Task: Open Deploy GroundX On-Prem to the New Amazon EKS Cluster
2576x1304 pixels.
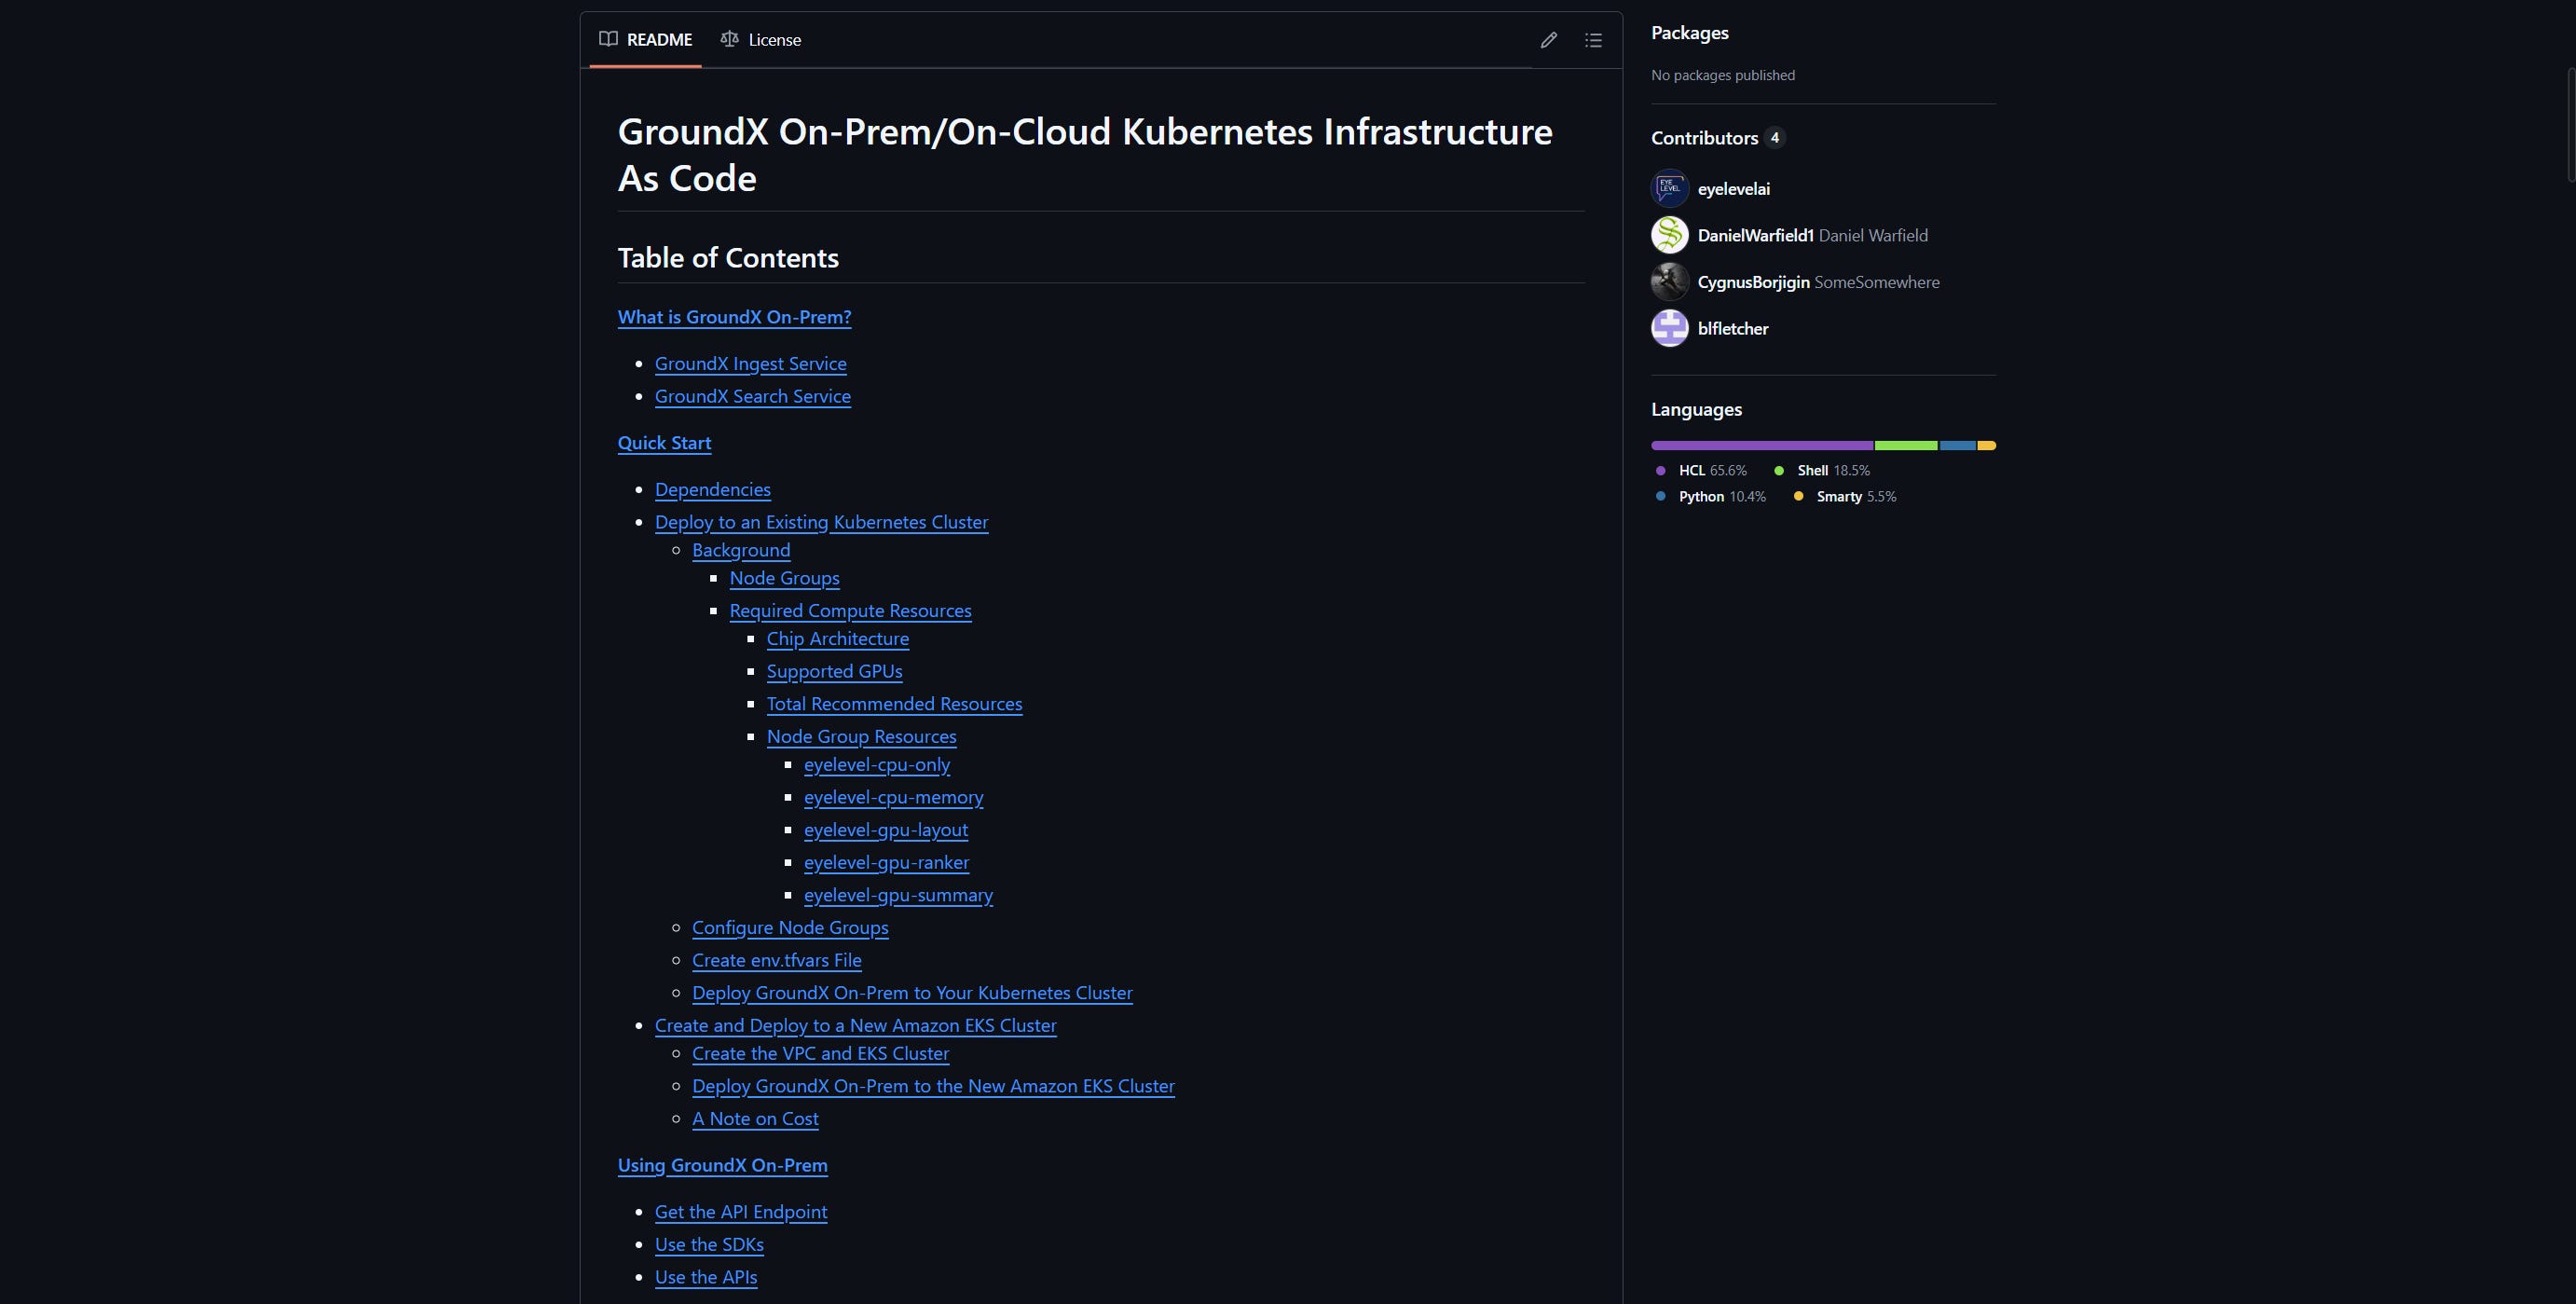Action: [x=933, y=1086]
